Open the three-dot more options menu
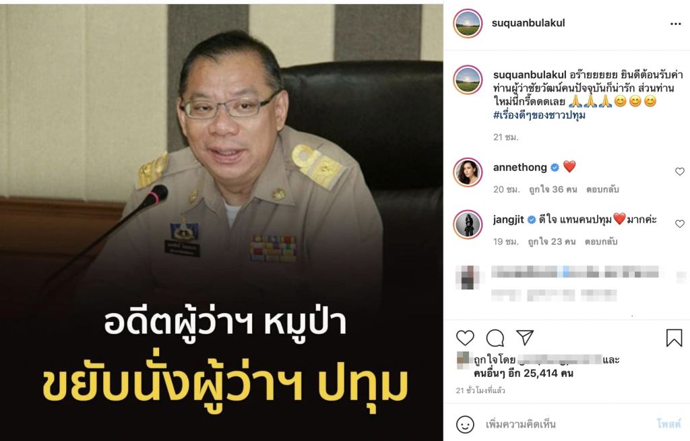 coord(675,24)
